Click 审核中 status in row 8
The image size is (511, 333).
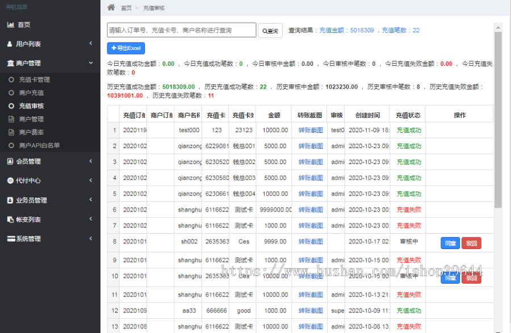(x=409, y=242)
